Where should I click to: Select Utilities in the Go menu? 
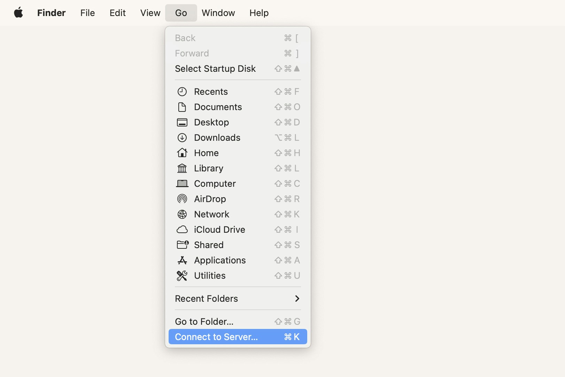(238, 276)
